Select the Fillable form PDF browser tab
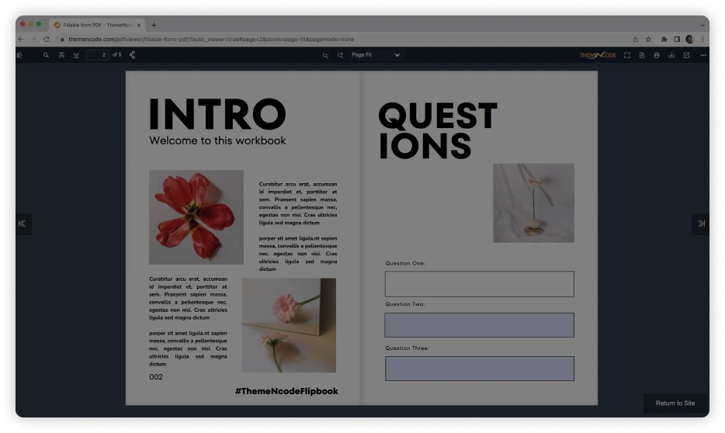Screen dimensions: 725x433 [x=97, y=25]
